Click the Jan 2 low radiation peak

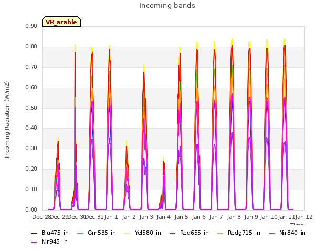(127, 143)
